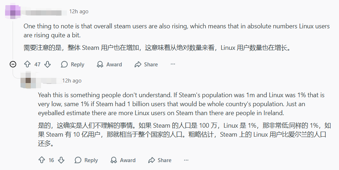The image size is (339, 170).
Task: Click the top comment's vote score 47
Action: coord(37,65)
